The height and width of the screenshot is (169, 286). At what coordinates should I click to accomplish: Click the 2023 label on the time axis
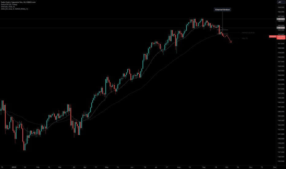click(14, 167)
